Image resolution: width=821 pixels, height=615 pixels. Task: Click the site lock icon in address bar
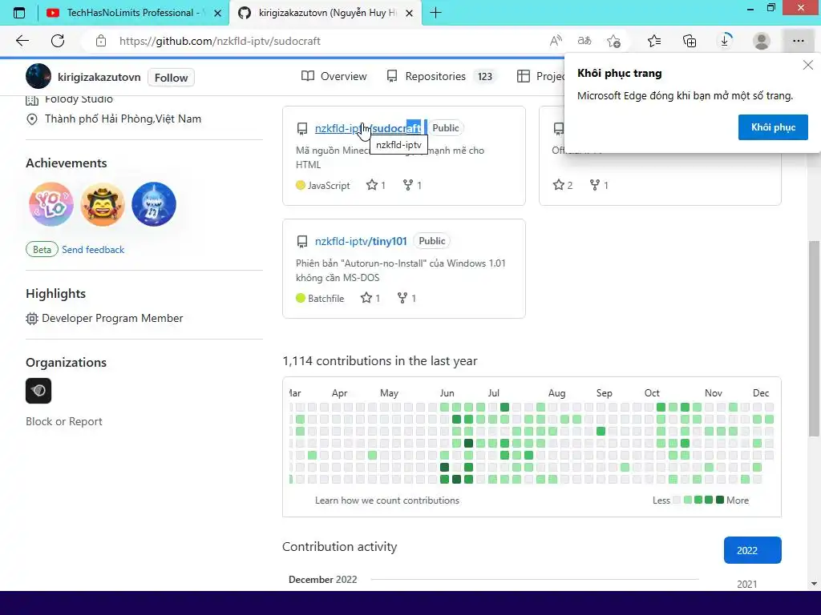101,41
